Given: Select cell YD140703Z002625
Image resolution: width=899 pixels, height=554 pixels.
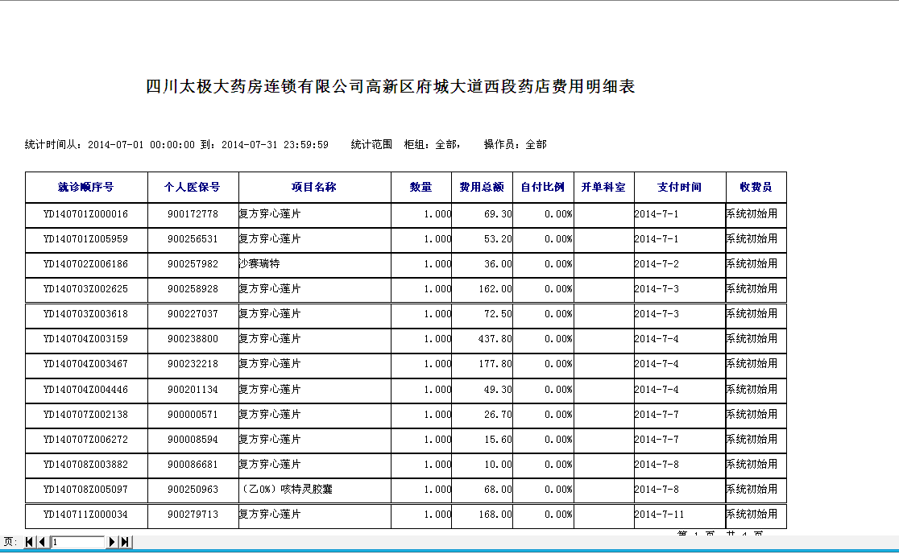Looking at the screenshot, I should (x=86, y=289).
